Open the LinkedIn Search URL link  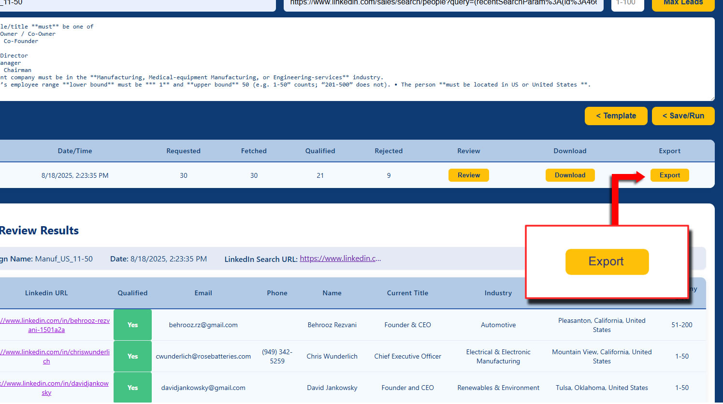tap(340, 259)
